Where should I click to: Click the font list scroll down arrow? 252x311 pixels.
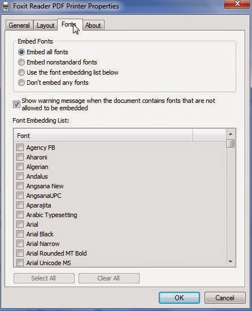click(231, 262)
